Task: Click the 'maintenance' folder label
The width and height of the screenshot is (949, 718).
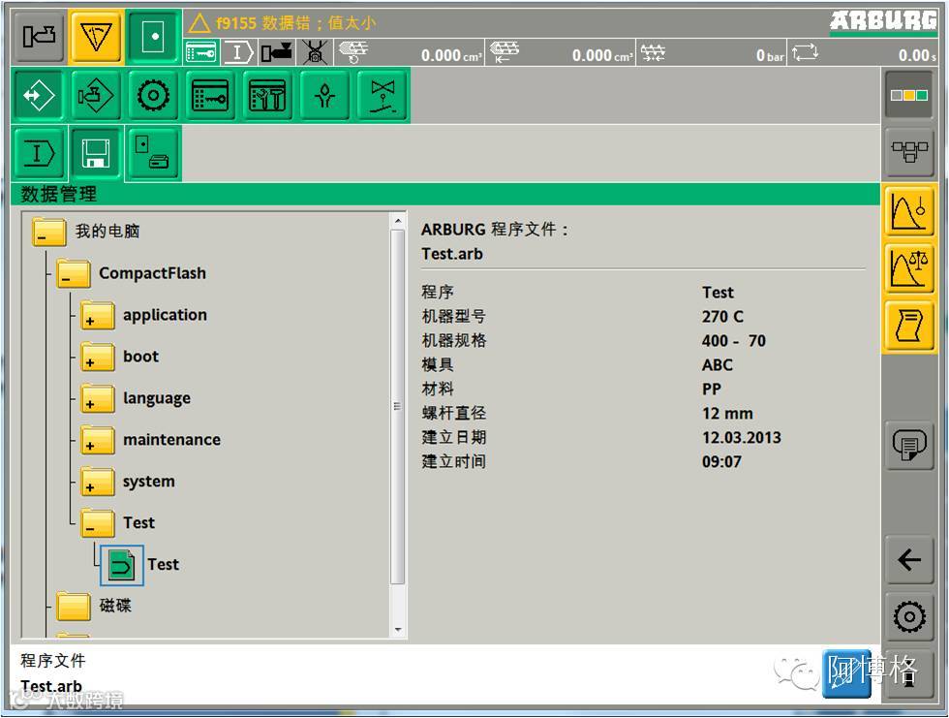Action: [172, 440]
